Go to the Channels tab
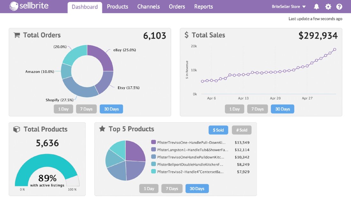This screenshot has width=351, height=201. (x=148, y=7)
